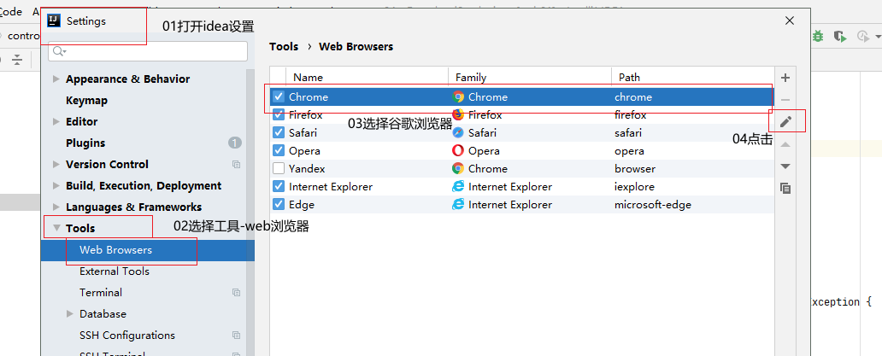882x356 pixels.
Task: Enable the Yandex browser checkbox
Action: (x=279, y=168)
